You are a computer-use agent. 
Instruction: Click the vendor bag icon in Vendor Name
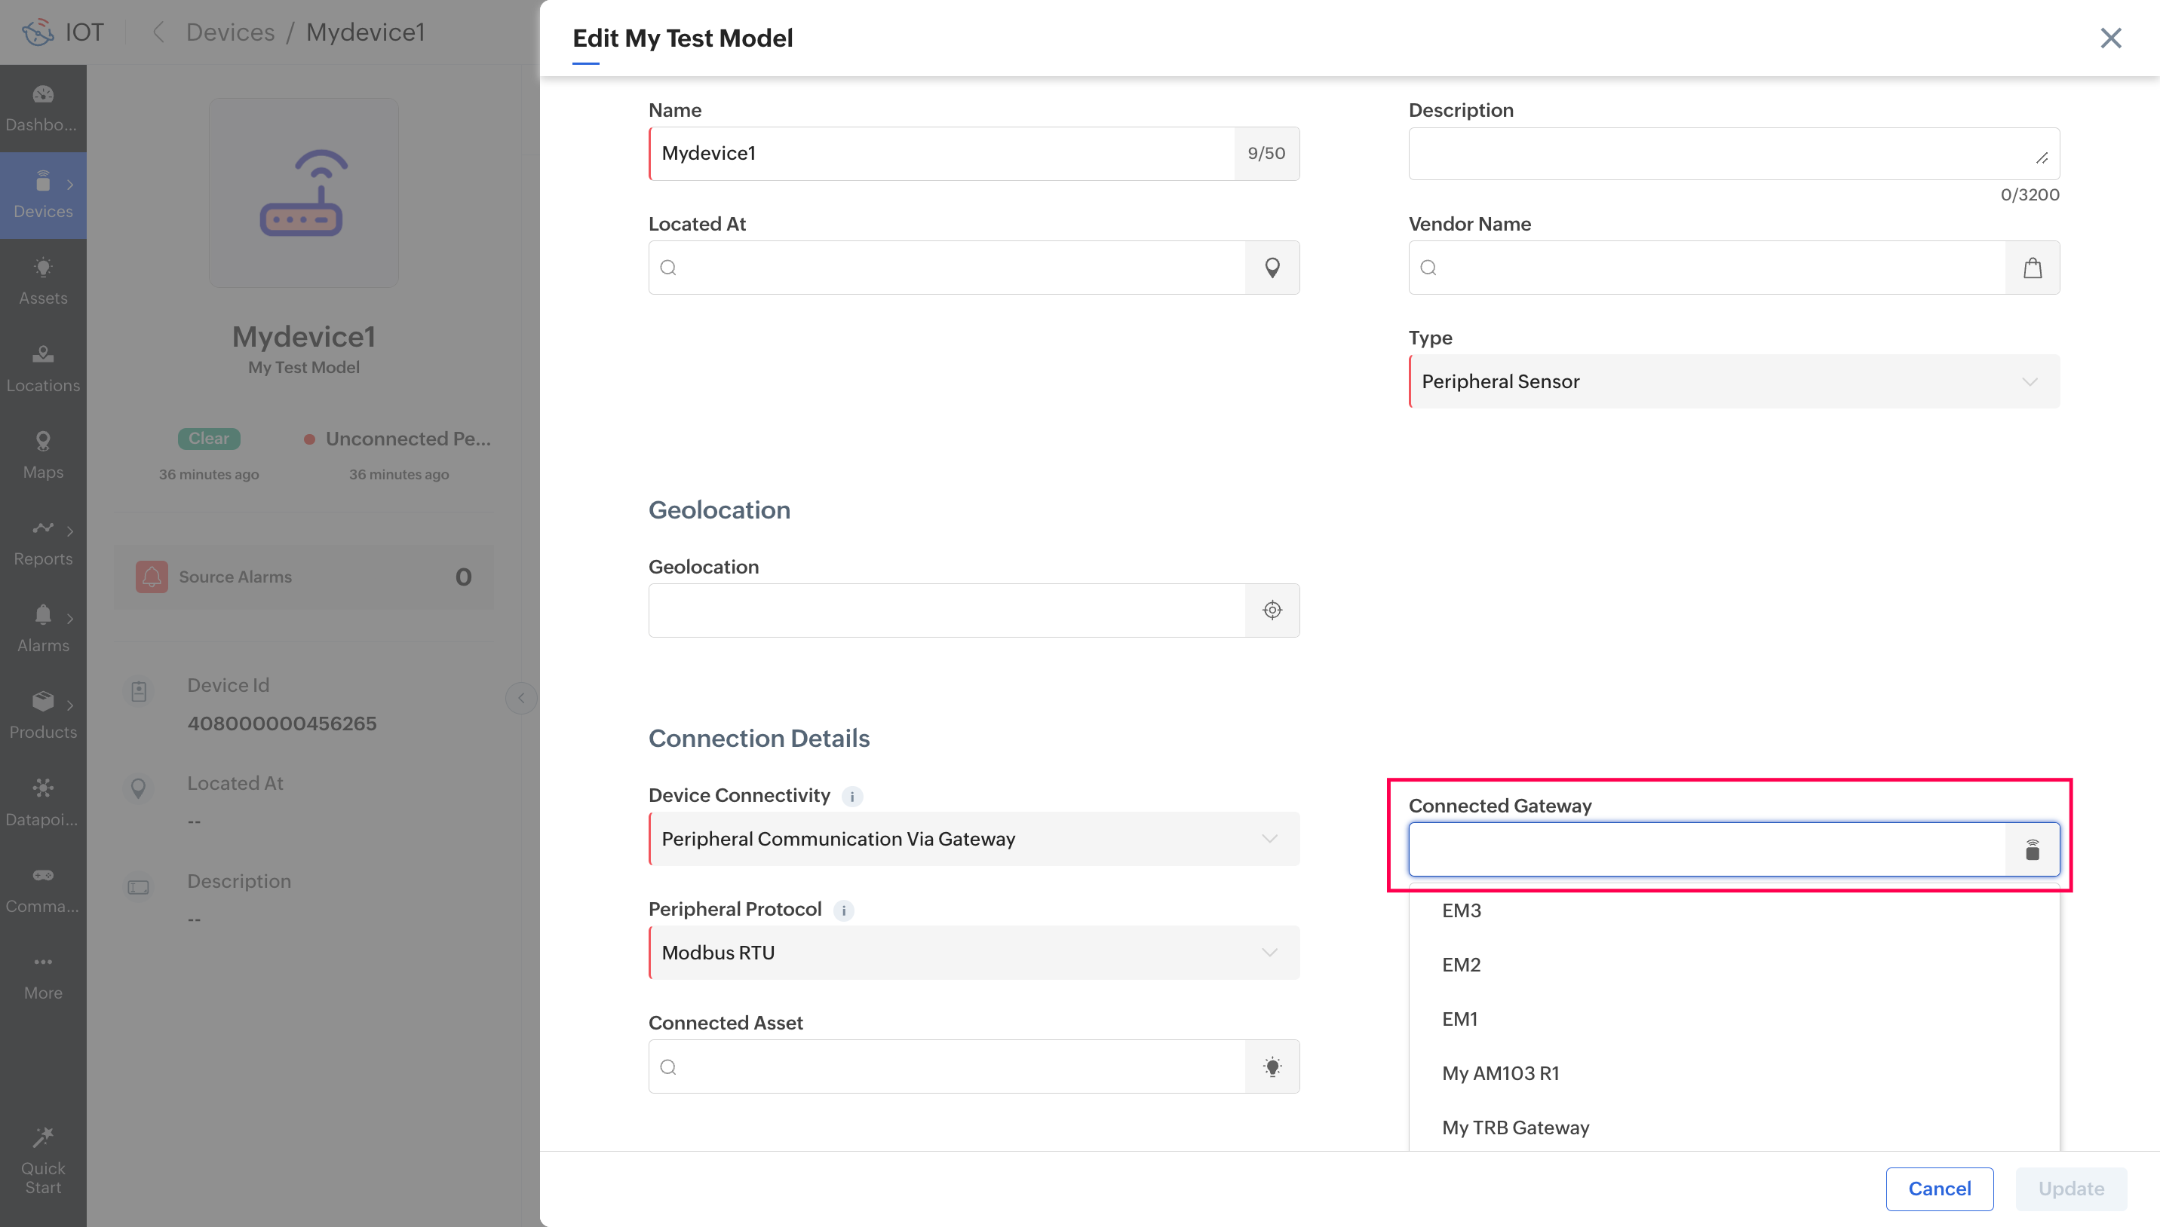(2032, 267)
